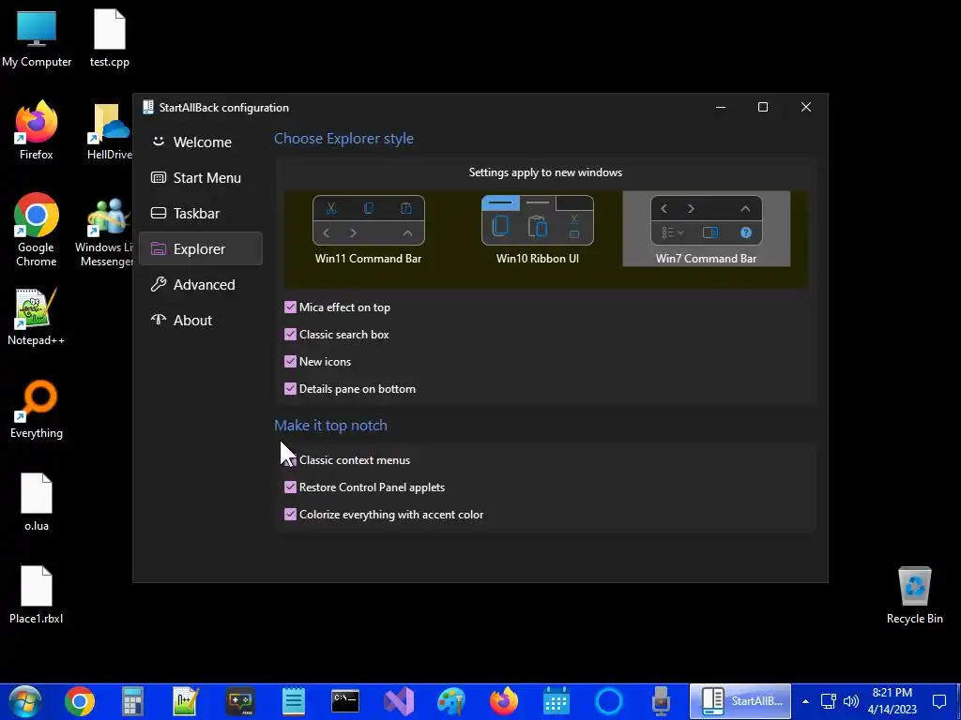Open Chrome from the taskbar

pos(80,701)
